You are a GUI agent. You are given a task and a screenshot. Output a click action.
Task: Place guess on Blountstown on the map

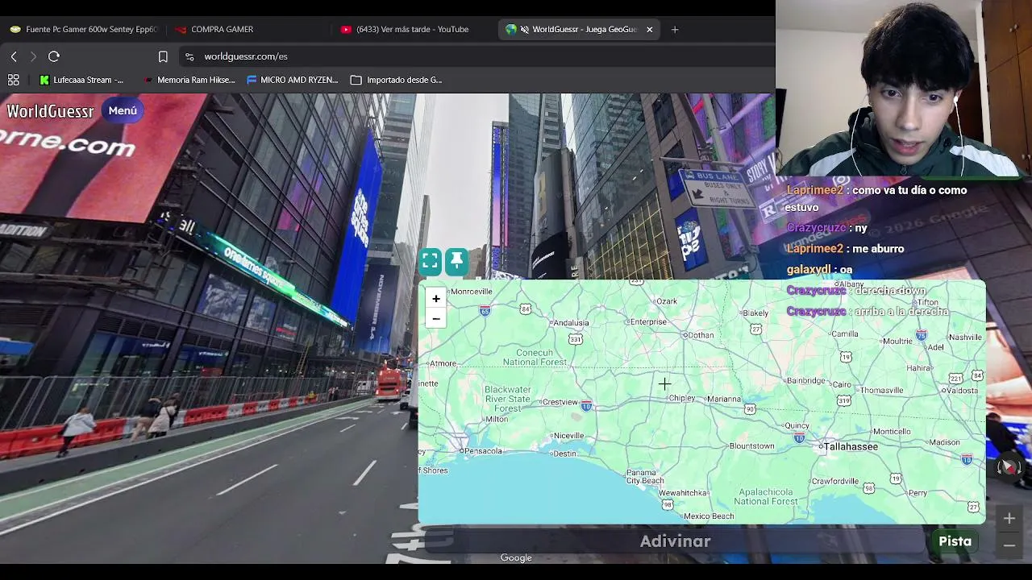click(x=751, y=446)
